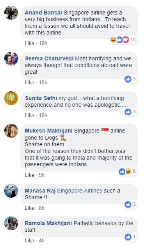The height and width of the screenshot is (249, 153).
Task: Like Mukesh Makhijani's comment
Action: (x=29, y=175)
